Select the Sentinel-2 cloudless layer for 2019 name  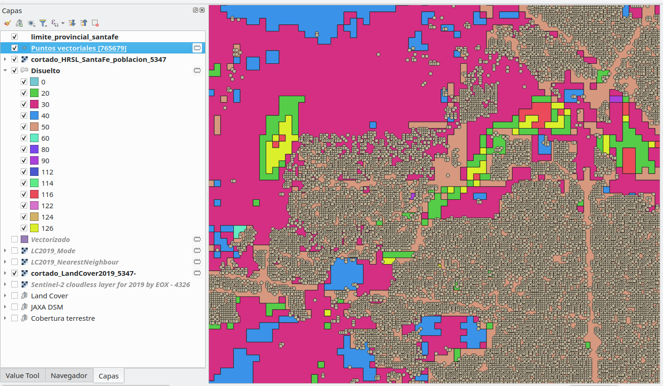tap(110, 284)
